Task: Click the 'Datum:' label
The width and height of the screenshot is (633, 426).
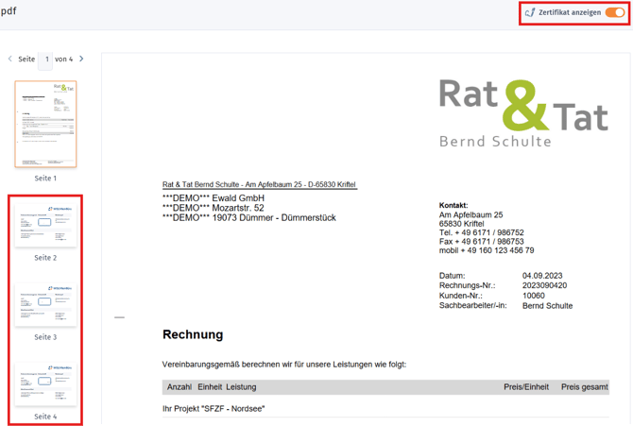Action: pyautogui.click(x=453, y=276)
